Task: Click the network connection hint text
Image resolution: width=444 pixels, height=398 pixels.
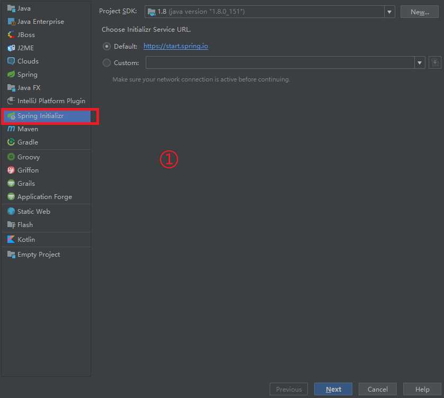Action: [201, 79]
